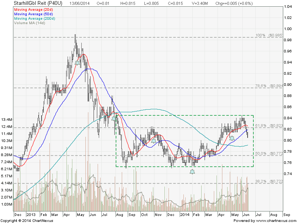Click the StarhillGbl Reit (P40U) chart title
This screenshot has height=223, width=297.
coord(38,3)
